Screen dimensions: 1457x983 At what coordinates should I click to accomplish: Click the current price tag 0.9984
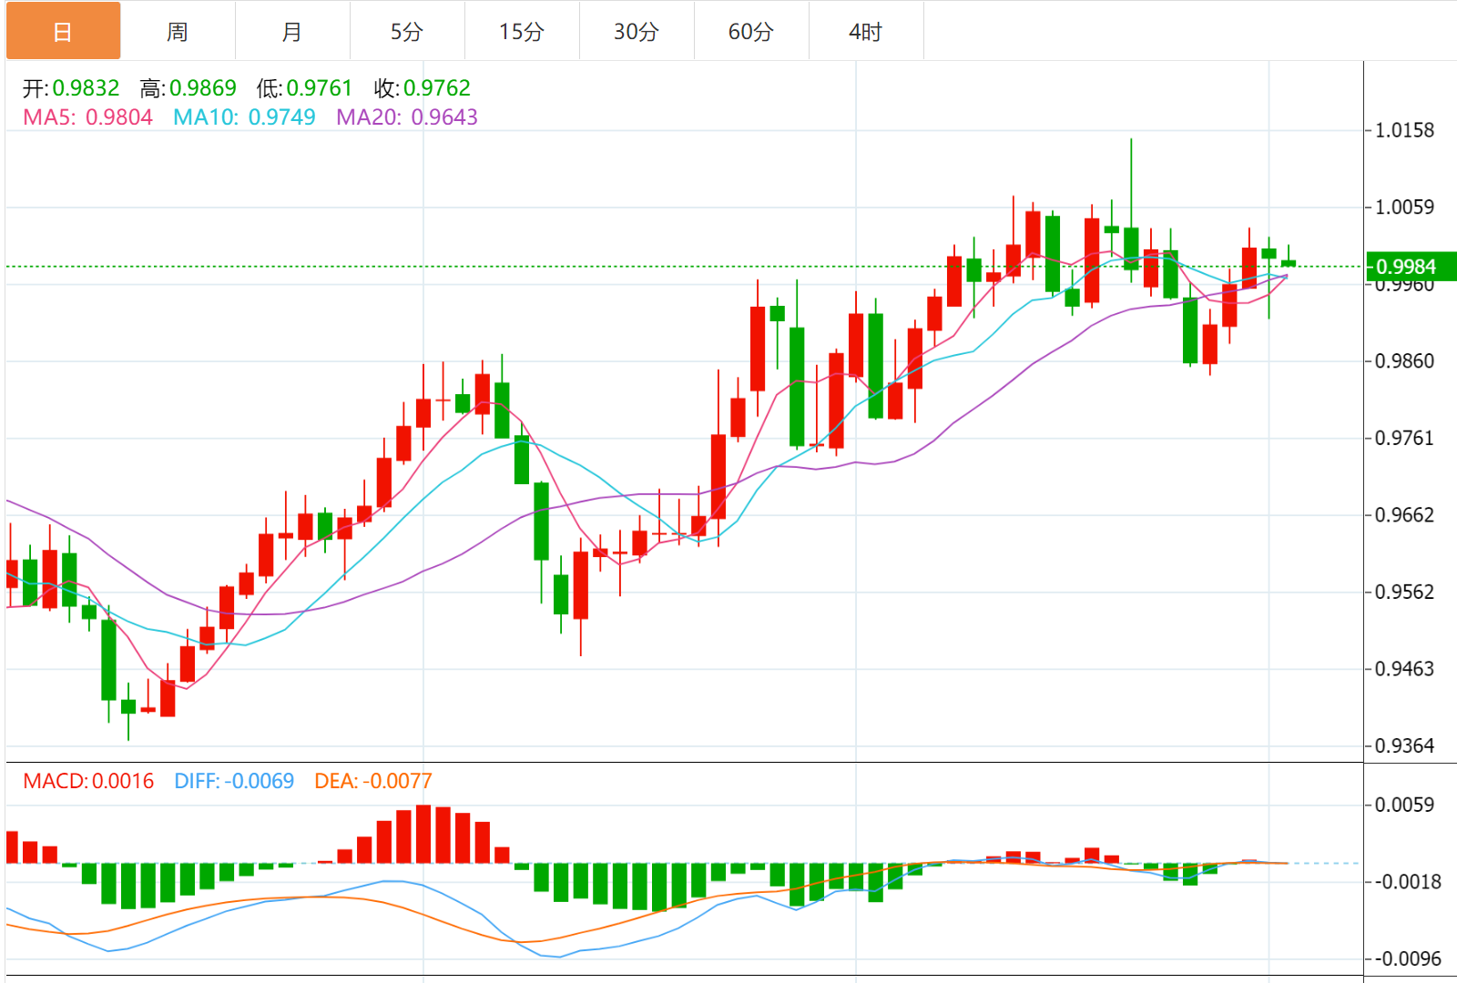pos(1411,267)
